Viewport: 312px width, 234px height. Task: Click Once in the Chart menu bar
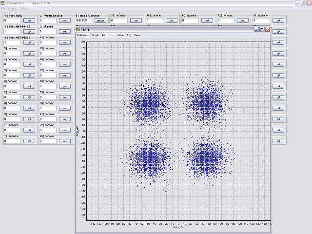coord(120,35)
